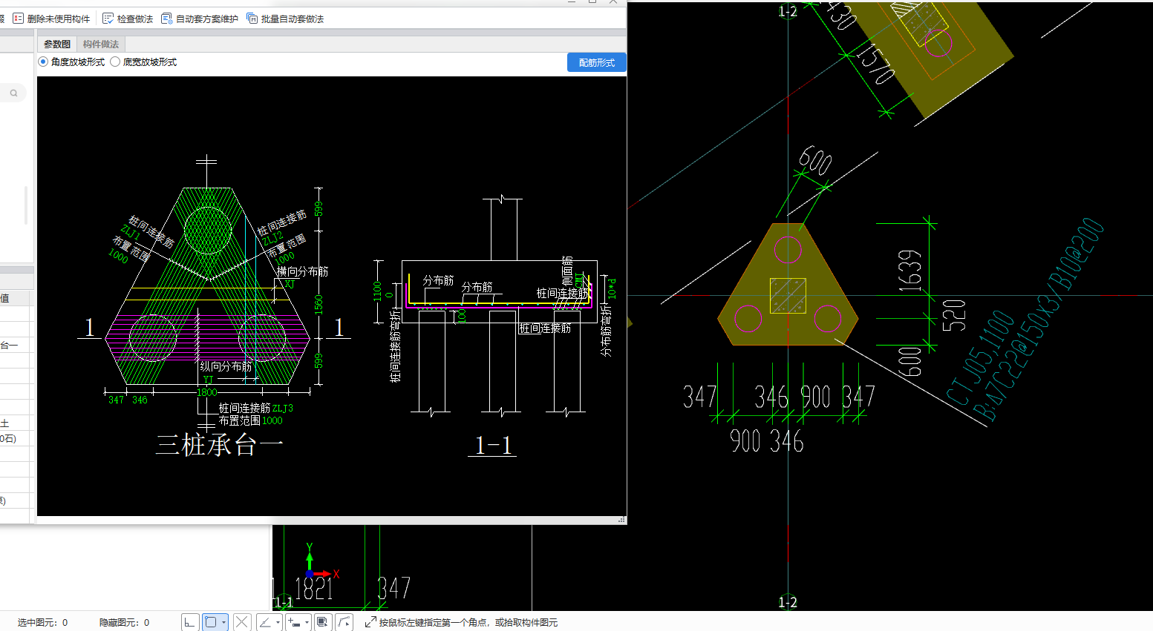Click the 1-2 axis label at top
Image resolution: width=1153 pixels, height=631 pixels.
(x=788, y=10)
